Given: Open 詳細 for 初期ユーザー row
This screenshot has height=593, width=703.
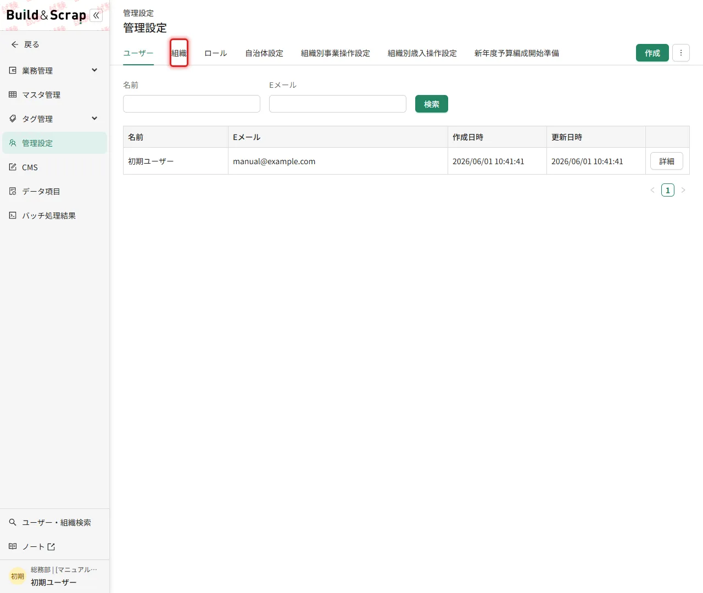Looking at the screenshot, I should click(x=667, y=161).
